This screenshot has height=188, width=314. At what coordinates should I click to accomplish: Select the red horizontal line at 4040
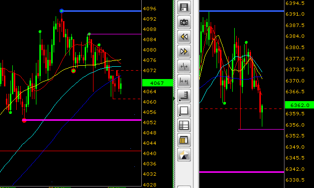[71, 151]
